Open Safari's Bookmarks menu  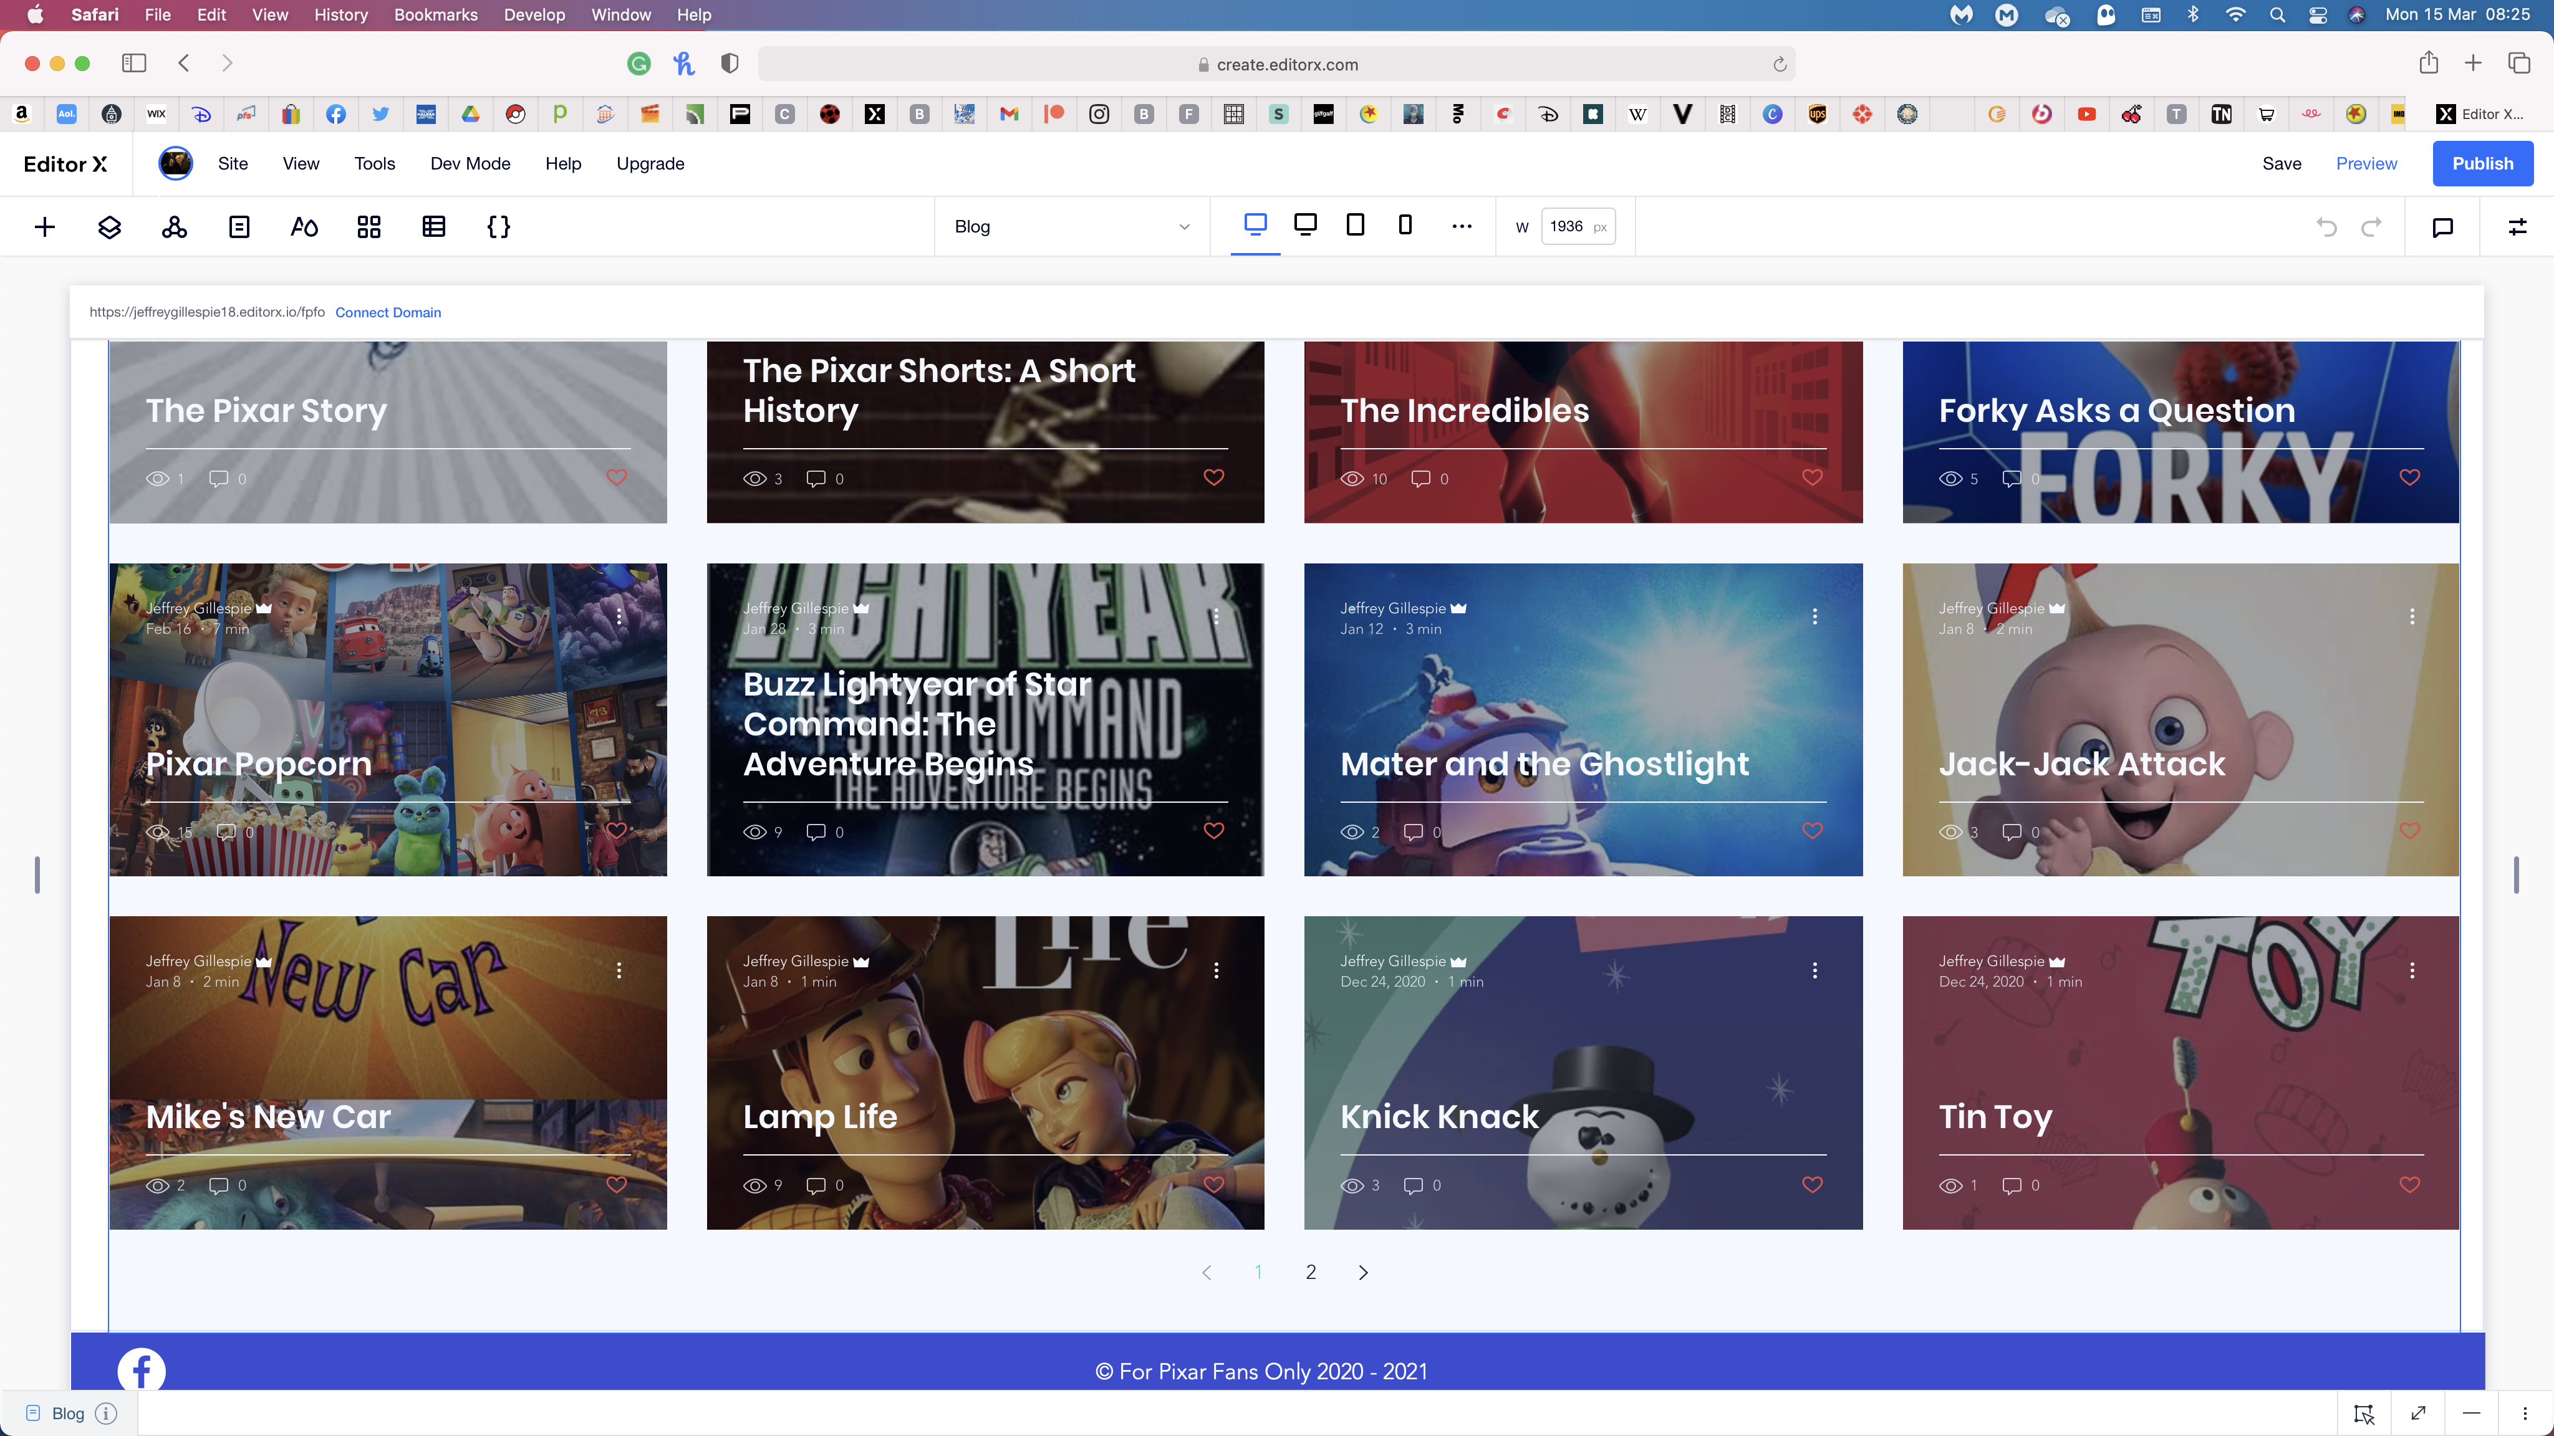(435, 15)
